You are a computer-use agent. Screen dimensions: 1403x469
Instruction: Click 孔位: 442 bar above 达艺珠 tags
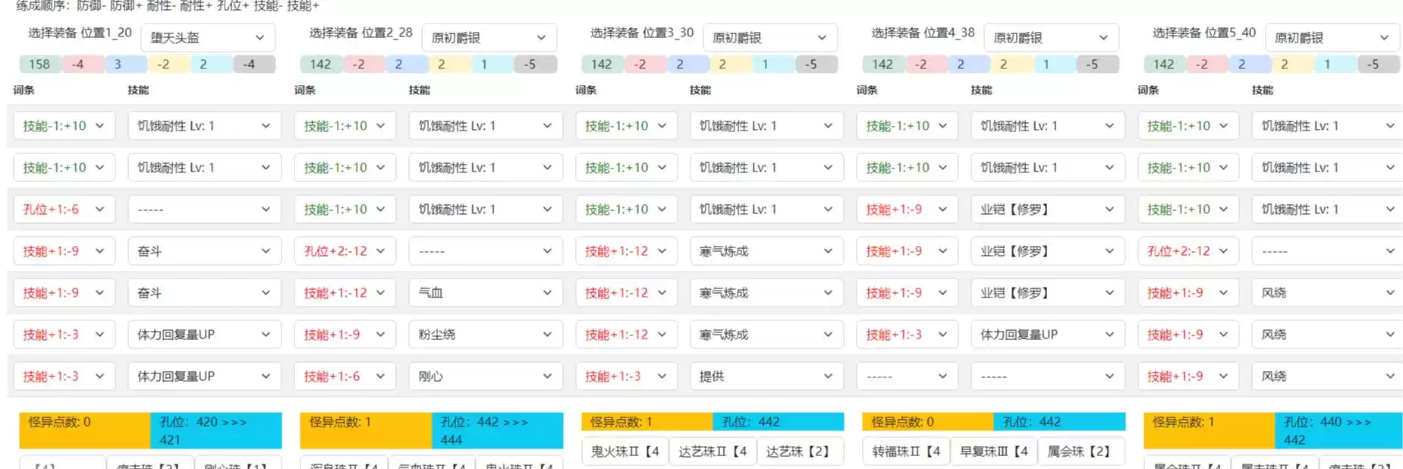(778, 422)
